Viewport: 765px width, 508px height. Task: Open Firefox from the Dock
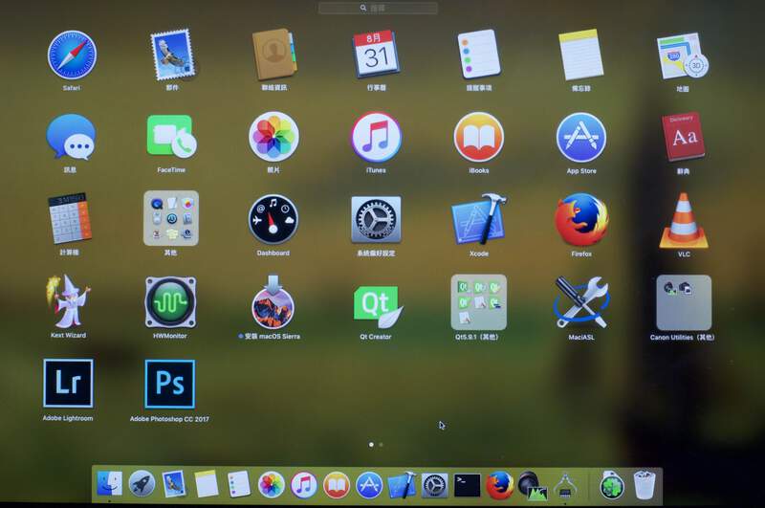pyautogui.click(x=499, y=486)
